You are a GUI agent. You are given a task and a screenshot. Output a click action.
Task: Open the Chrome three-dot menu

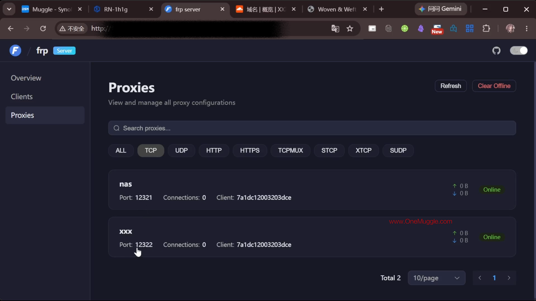527,28
